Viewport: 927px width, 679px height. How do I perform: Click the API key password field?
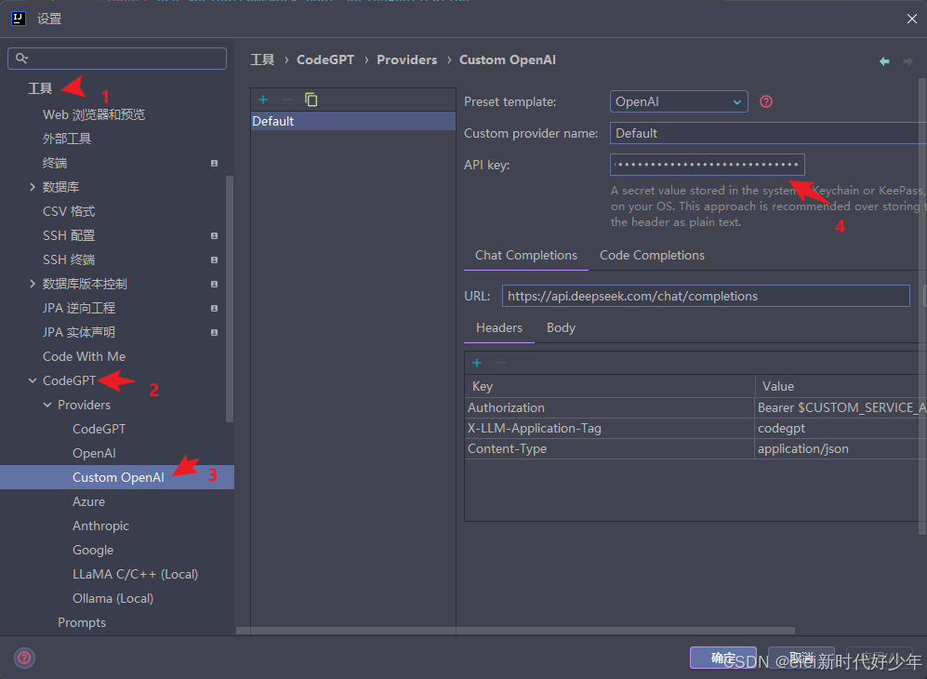coord(707,165)
